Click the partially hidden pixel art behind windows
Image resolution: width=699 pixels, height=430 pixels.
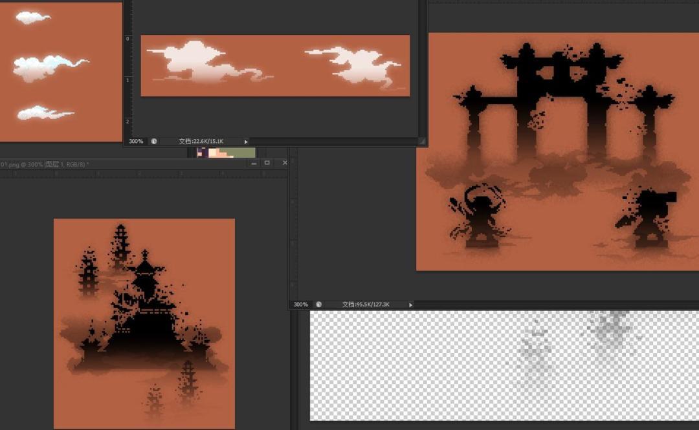click(226, 153)
